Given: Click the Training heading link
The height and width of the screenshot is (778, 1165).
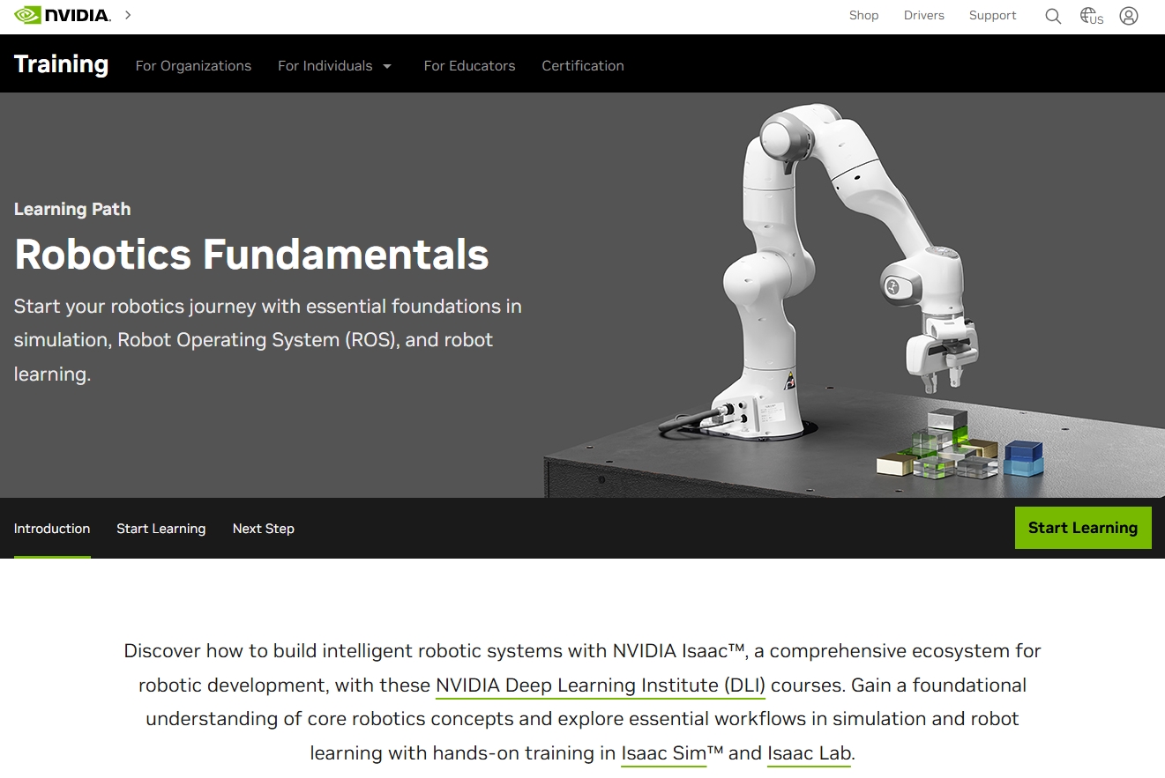Looking at the screenshot, I should point(61,64).
